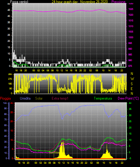Viewport: 140px width, 167px height.
Task: Click the 24 hour graph day title
Action: click(x=80, y=2)
